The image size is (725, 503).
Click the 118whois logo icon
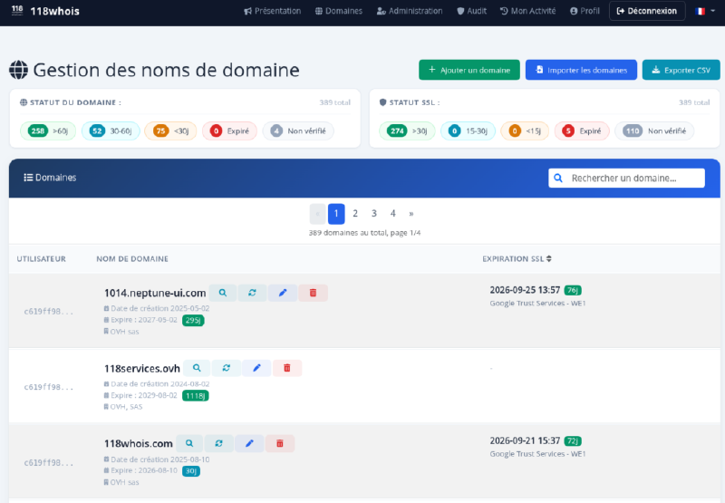[x=17, y=10]
